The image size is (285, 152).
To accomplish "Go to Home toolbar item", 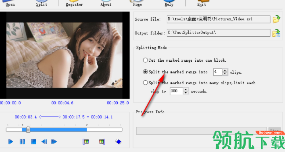I will click(137, 4).
